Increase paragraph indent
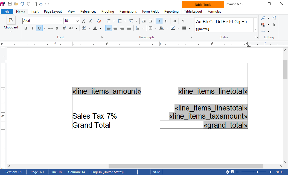 pos(150,21)
